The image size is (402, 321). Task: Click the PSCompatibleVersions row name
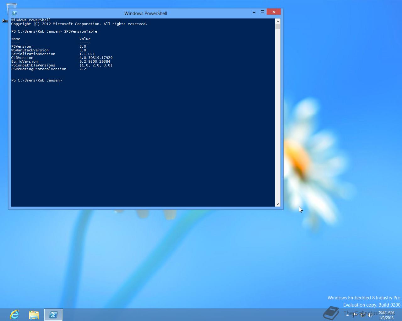pos(33,65)
